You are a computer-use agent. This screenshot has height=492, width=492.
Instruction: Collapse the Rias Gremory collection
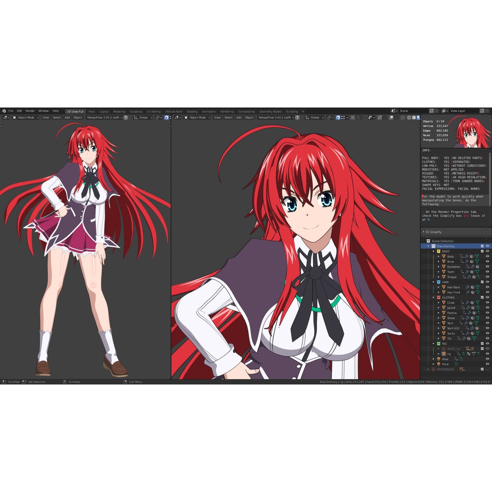(x=428, y=246)
